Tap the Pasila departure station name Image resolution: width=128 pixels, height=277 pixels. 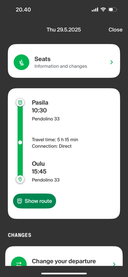[40, 103]
